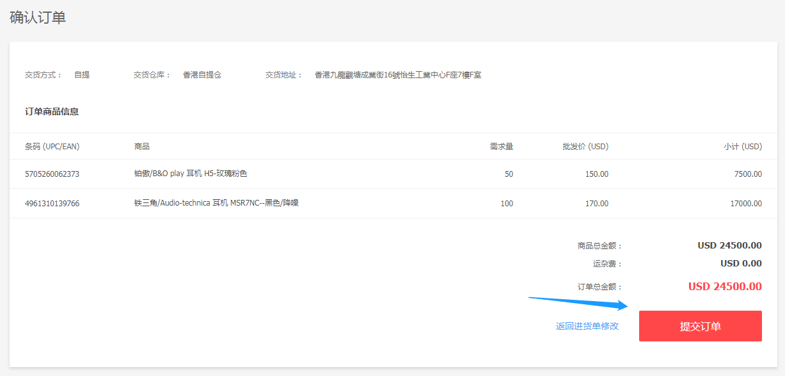This screenshot has width=785, height=376.
Task: Click the 商品总金额 amount value
Action: (x=729, y=245)
